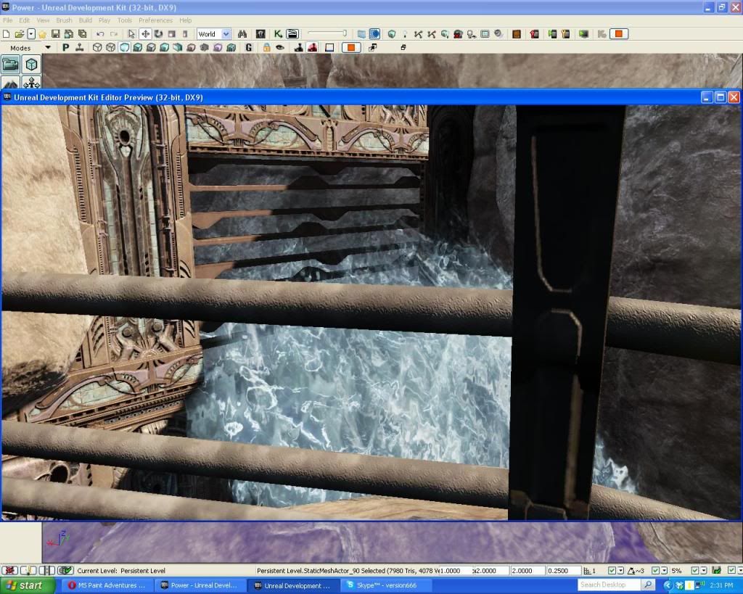Adjust the toolbar slider handle
Screen dimensions: 743x594
(x=345, y=33)
